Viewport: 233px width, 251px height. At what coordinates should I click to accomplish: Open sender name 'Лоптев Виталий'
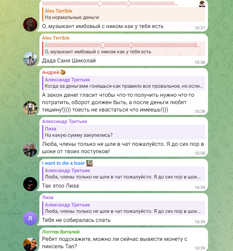pos(61,232)
